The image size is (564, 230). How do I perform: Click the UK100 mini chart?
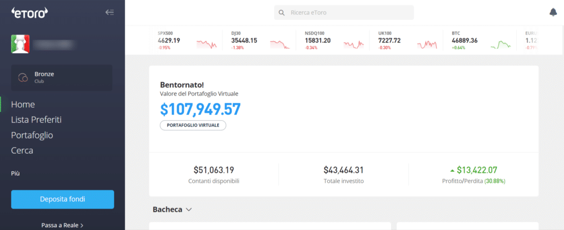click(427, 44)
